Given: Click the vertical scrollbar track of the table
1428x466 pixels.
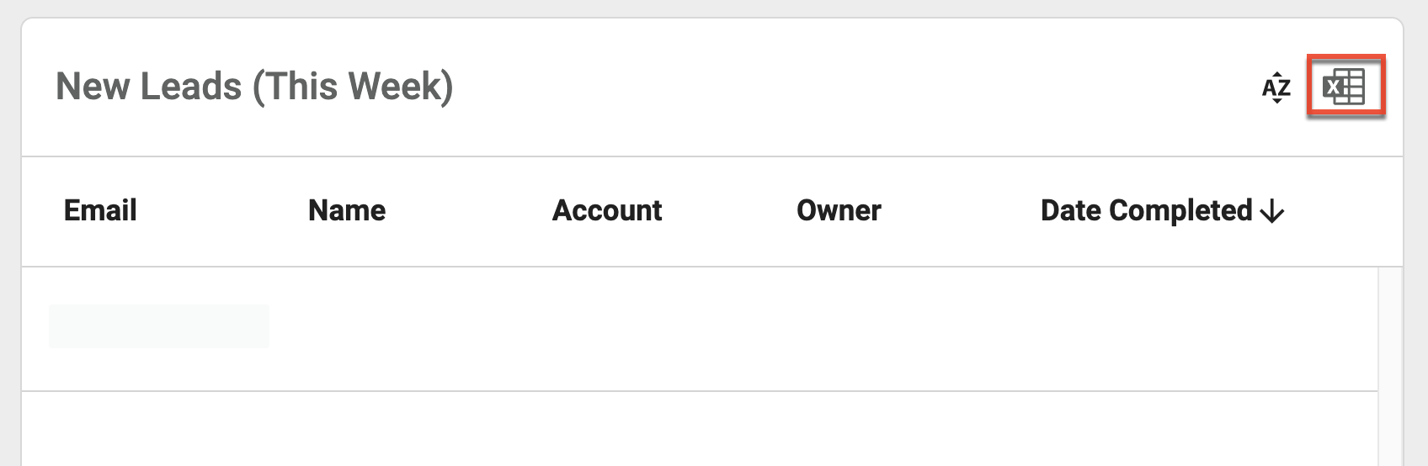Looking at the screenshot, I should 1390,370.
